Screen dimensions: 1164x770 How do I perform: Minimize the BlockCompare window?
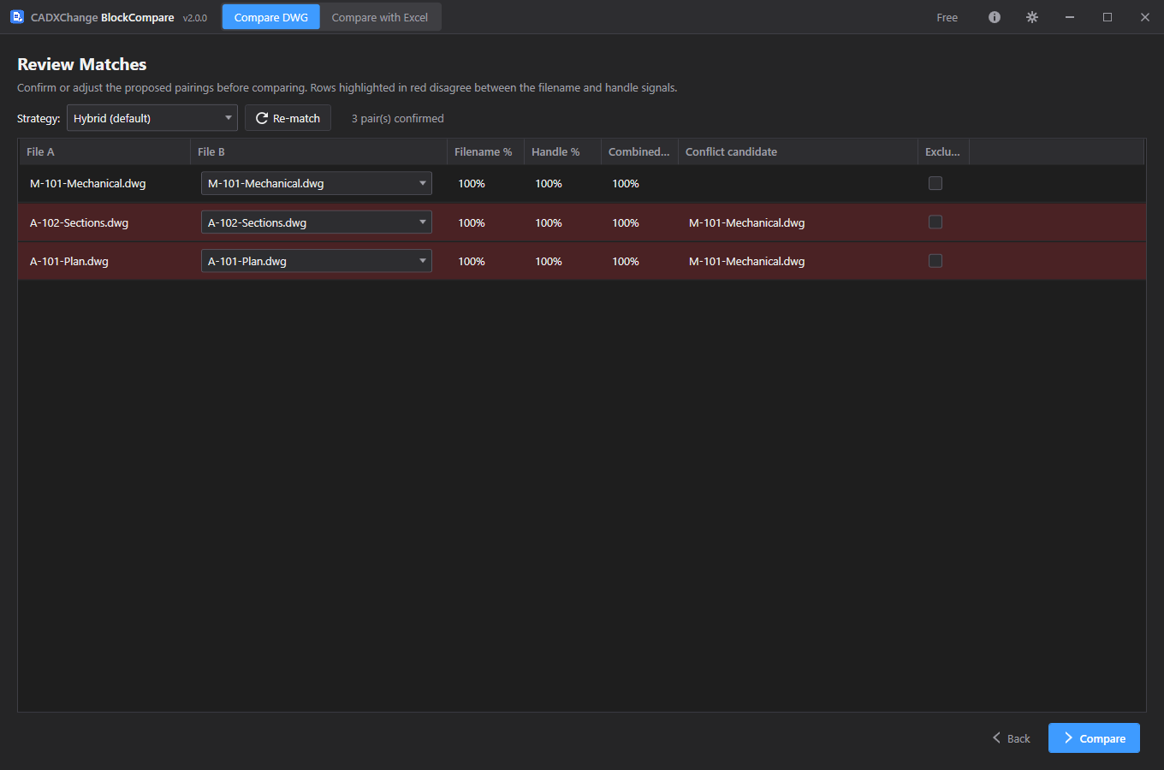1070,17
